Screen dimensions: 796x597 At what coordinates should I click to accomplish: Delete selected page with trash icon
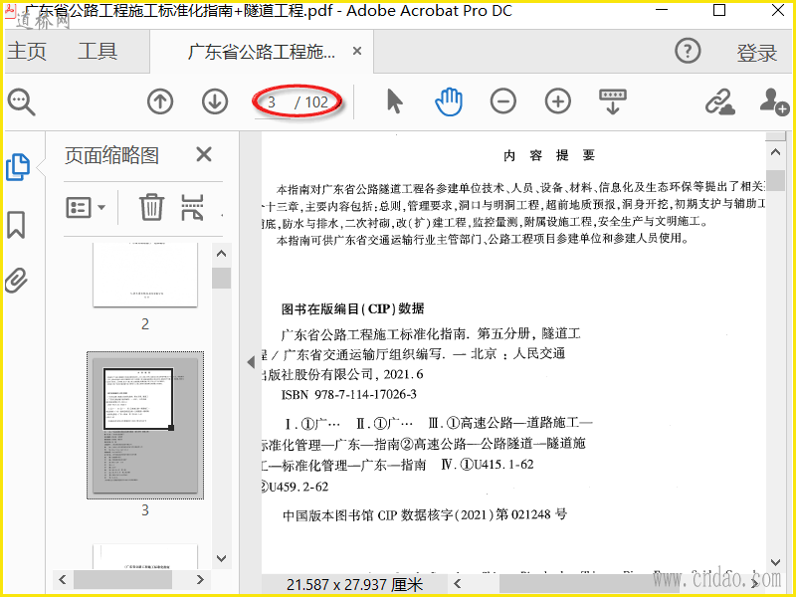[x=151, y=207]
